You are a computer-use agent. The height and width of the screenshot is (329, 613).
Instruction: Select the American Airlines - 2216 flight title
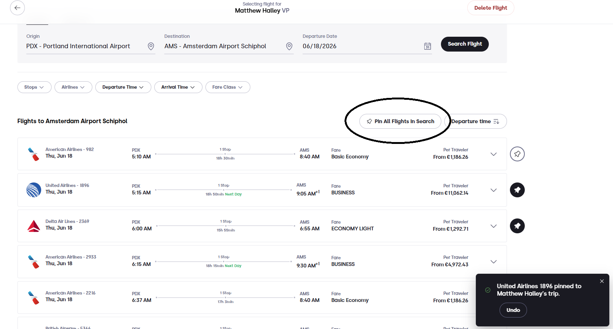[x=70, y=293]
